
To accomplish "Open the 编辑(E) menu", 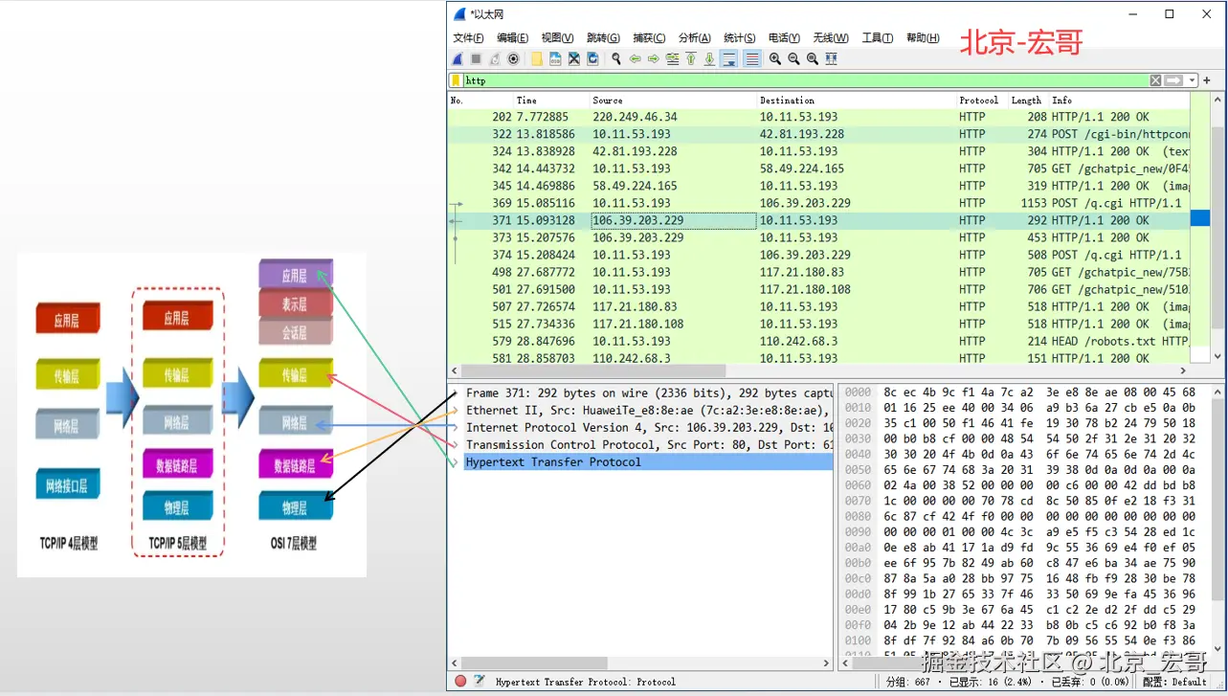I will point(512,38).
